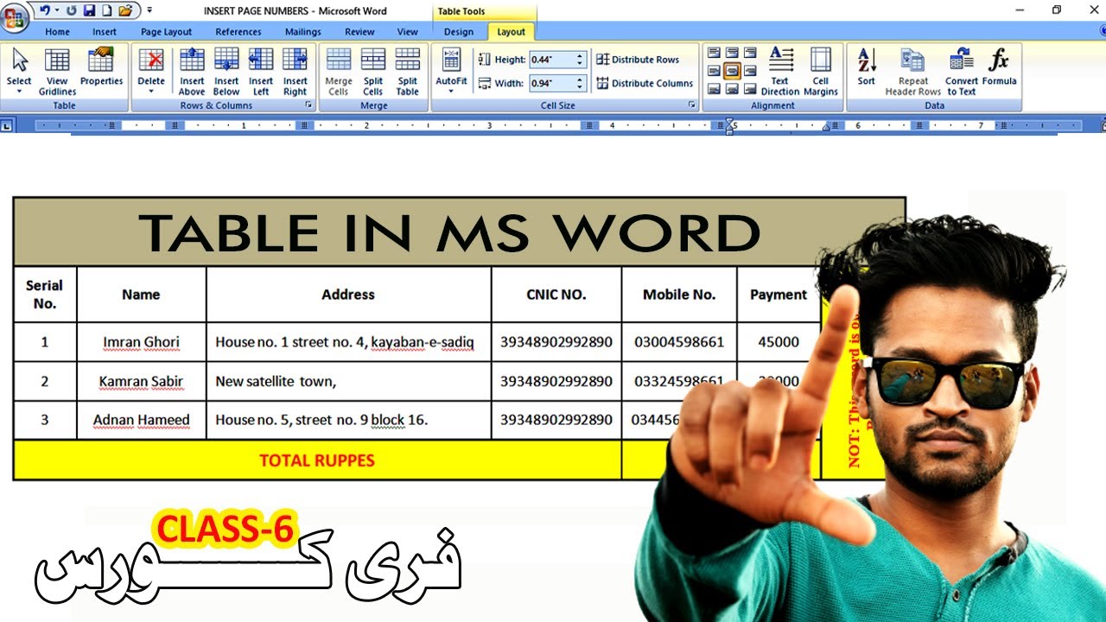Open Customize Quick Access Toolbar dropdown
This screenshot has height=622, width=1106.
(149, 10)
